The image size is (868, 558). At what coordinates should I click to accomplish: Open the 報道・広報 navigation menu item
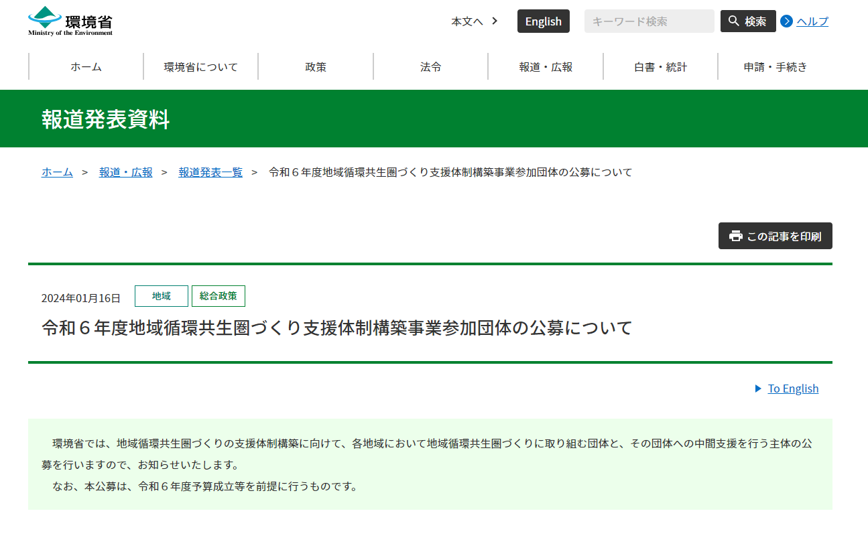click(546, 66)
